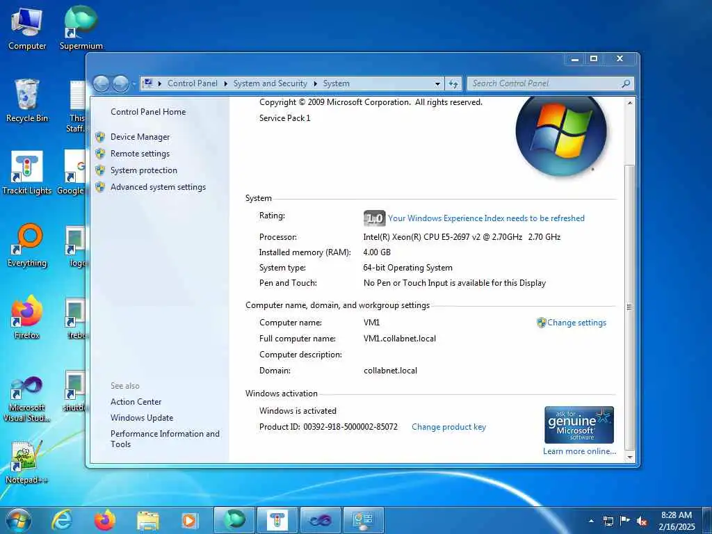Go to Control Panel Home
Screen dimensions: 712x534
click(x=148, y=112)
